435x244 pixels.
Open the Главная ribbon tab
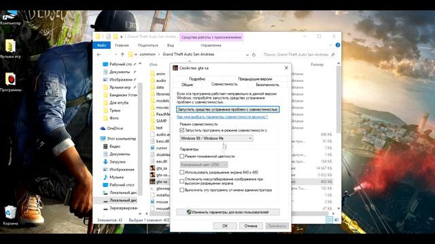pos(122,45)
